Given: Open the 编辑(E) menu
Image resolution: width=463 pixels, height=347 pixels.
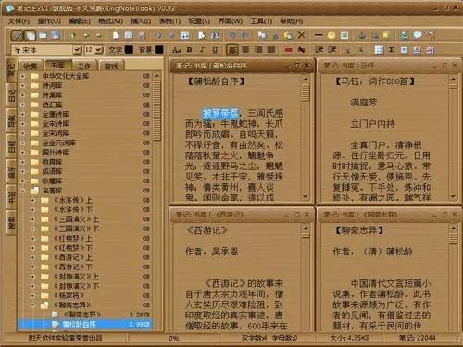Looking at the screenshot, I should [x=80, y=21].
